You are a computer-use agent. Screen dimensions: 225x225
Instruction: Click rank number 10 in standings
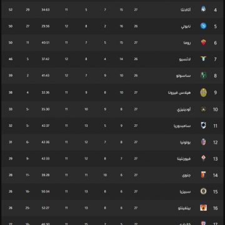coord(216,109)
